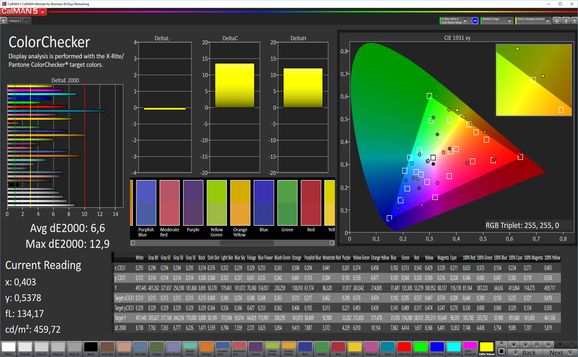Open the settings gear icon
Screen dimensions: 578x357
point(557,20)
